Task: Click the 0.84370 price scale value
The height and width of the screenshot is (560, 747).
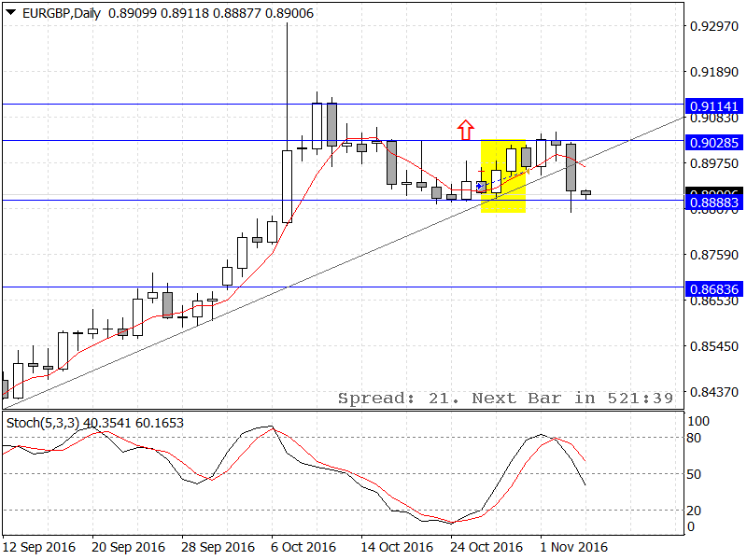Action: 714,392
